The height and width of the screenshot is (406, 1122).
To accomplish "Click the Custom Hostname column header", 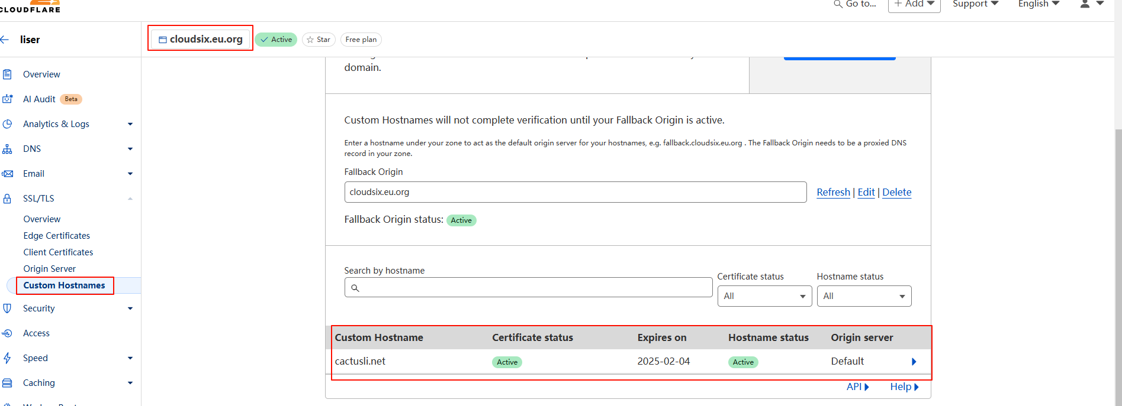I will 379,337.
